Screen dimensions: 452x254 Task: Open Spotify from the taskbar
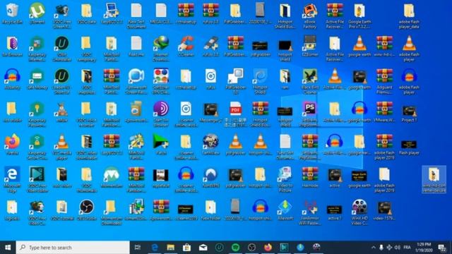pos(235,248)
